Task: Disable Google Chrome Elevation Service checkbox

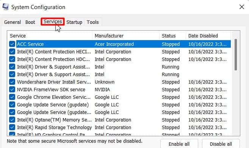Action: click(12, 97)
